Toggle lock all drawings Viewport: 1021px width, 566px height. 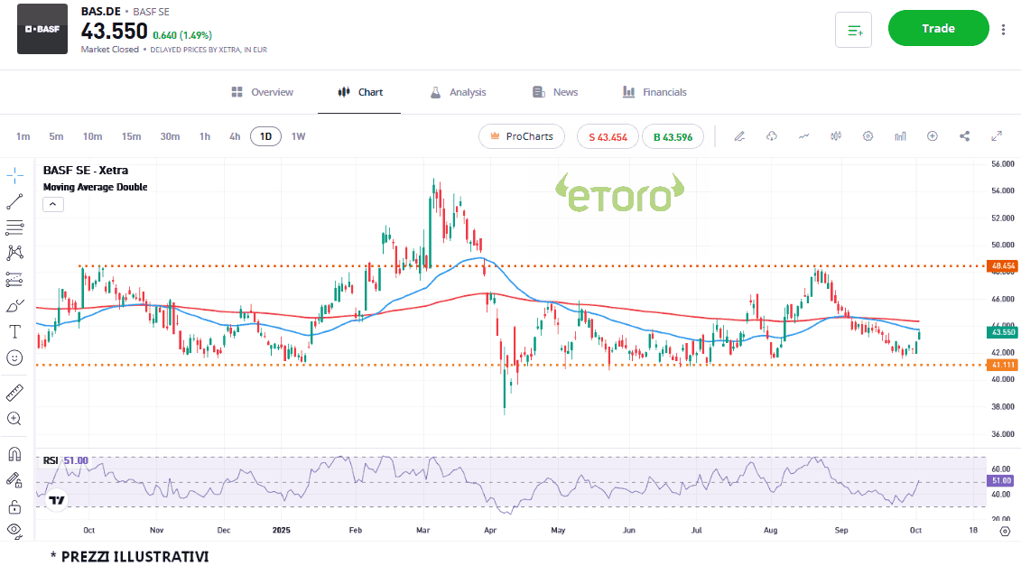point(15,506)
